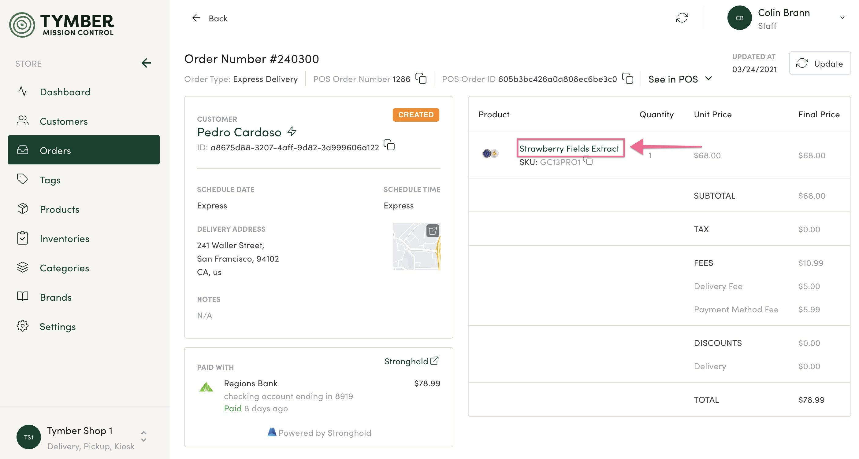The image size is (859, 459).
Task: Click the 'Paid' status text
Action: tap(232, 408)
